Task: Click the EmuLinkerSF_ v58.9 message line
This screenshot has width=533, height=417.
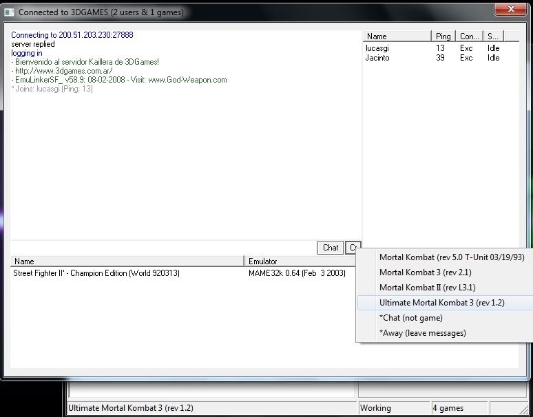Action: [x=118, y=80]
